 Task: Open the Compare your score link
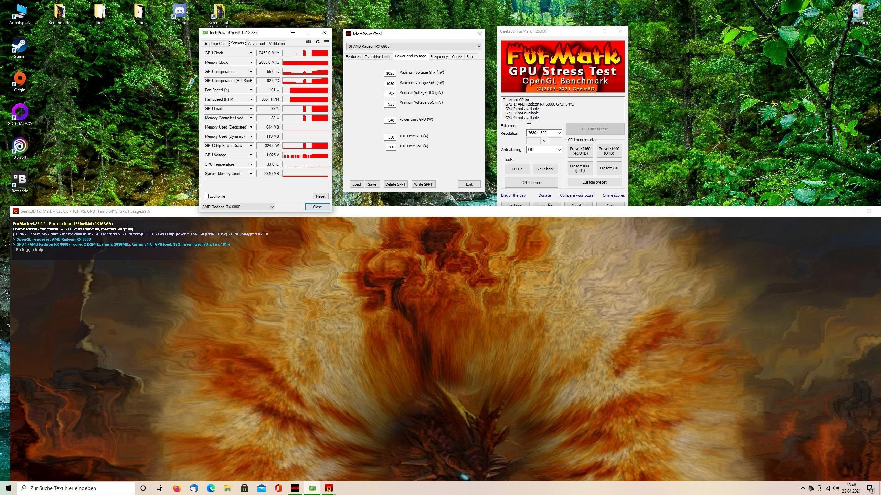(576, 195)
